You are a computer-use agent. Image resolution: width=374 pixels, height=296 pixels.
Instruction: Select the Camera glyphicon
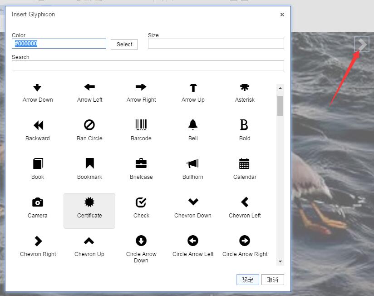click(x=38, y=209)
